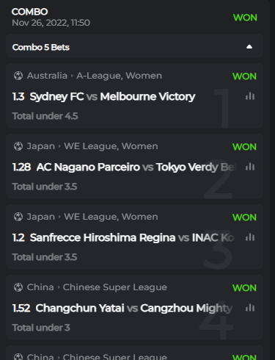Viewport: 275px width, 360px height.
Task: Click soccer ball icon beside first Japan league
Action: click(x=18, y=146)
